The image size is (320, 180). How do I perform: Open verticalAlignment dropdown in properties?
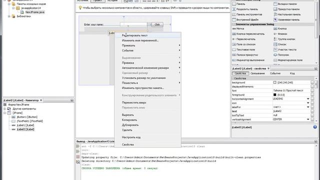(x=308, y=119)
